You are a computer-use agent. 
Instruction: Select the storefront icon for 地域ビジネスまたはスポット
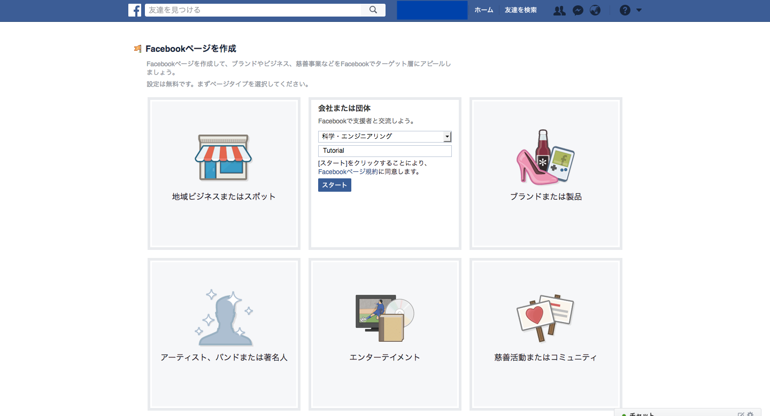tap(224, 158)
